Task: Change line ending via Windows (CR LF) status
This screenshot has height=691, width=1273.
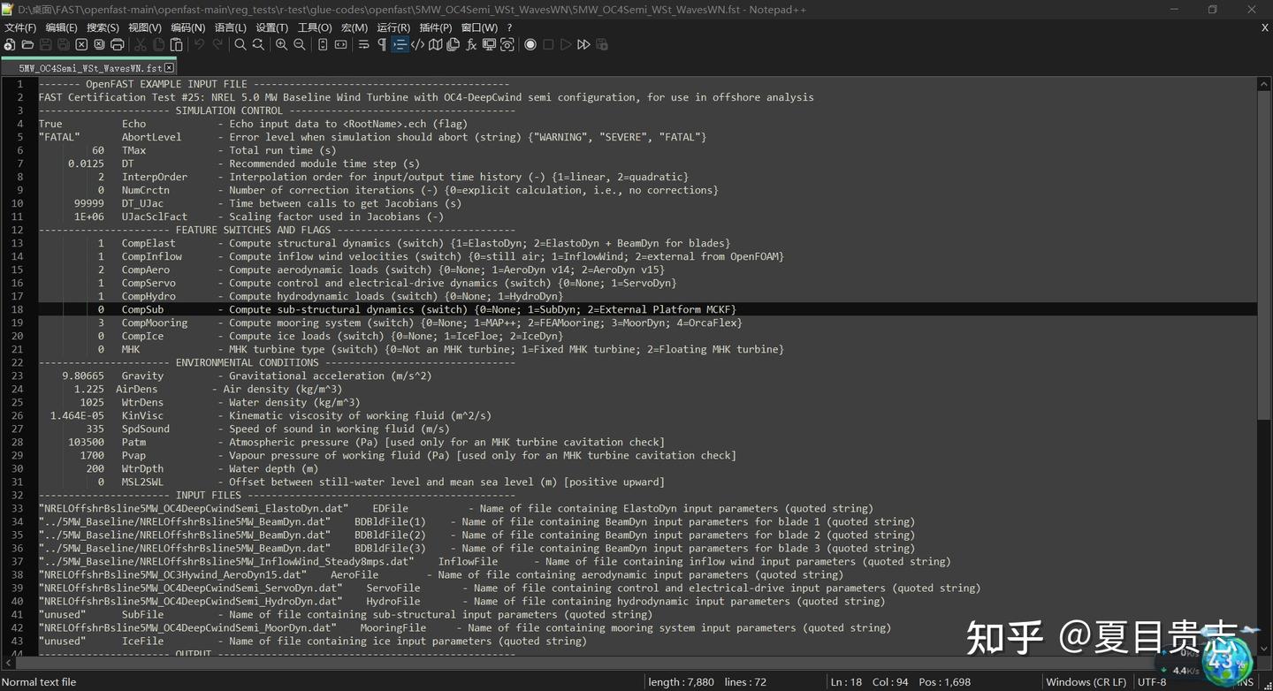Action: pyautogui.click(x=1086, y=681)
